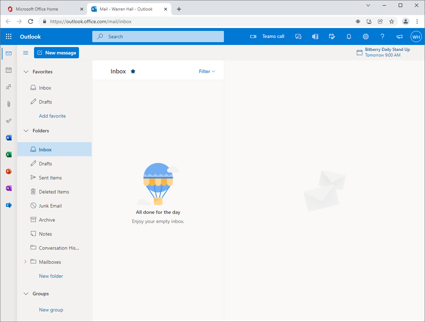Select the Mail - Warren Hall tab
The width and height of the screenshot is (425, 322).
pos(129,9)
